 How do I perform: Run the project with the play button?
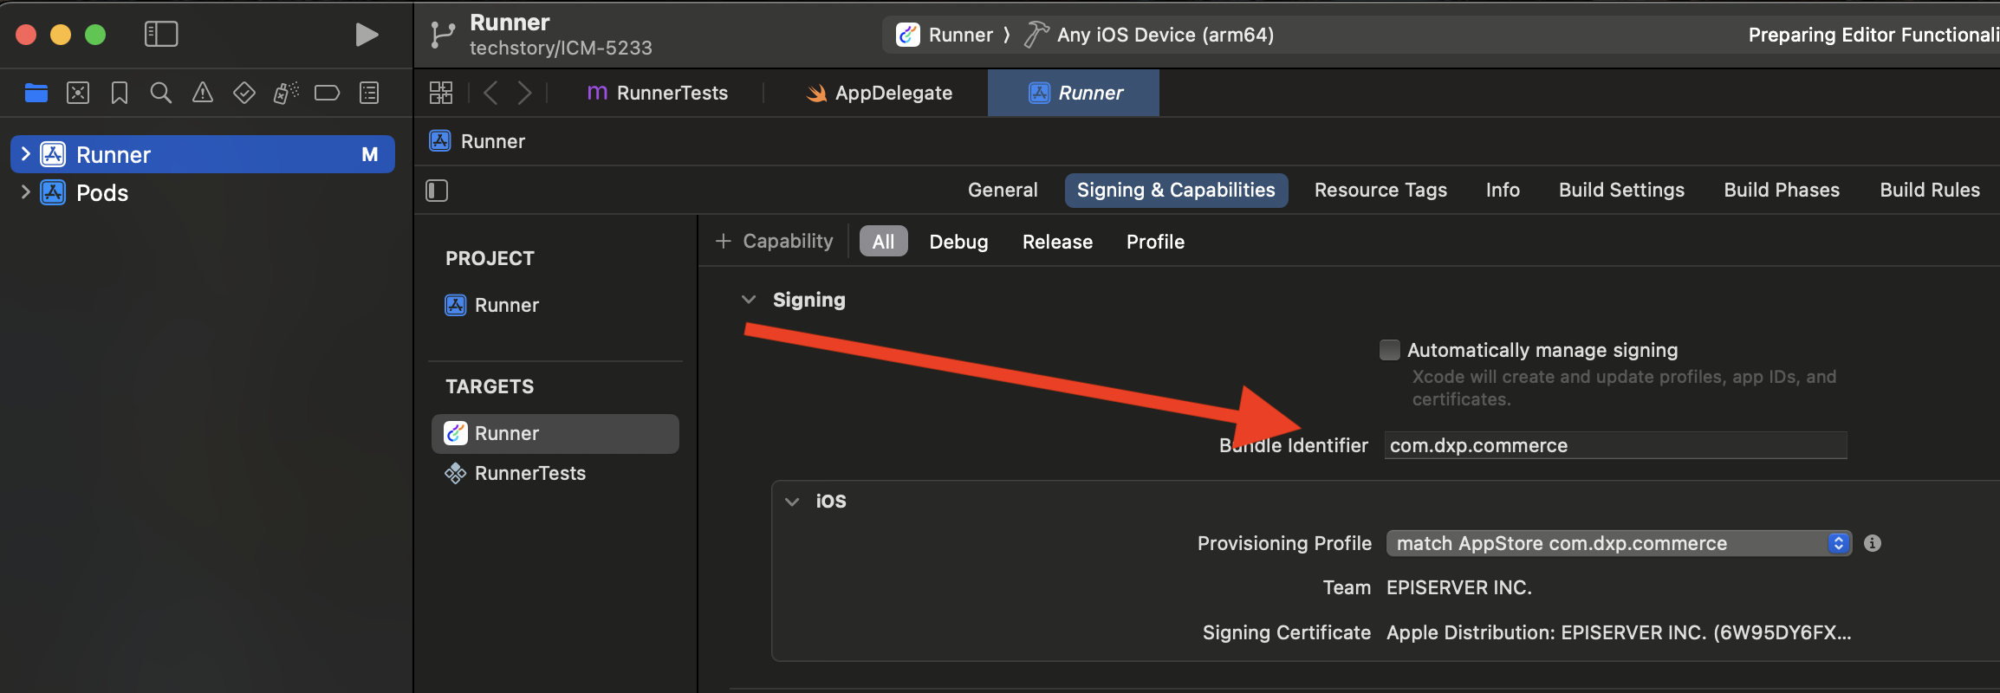pyautogui.click(x=367, y=35)
